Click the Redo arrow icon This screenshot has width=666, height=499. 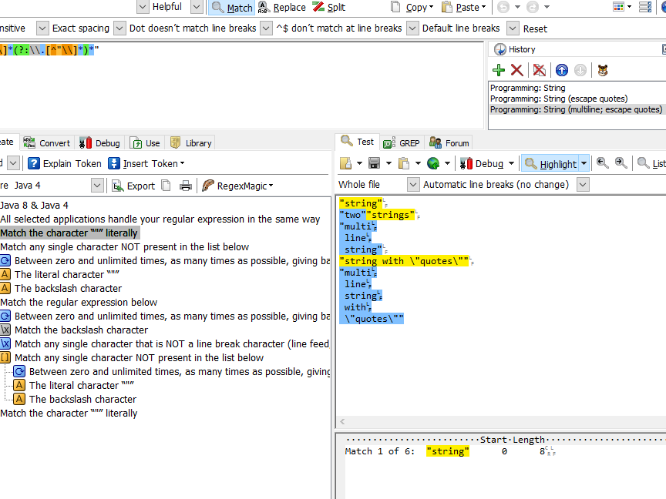tap(532, 7)
